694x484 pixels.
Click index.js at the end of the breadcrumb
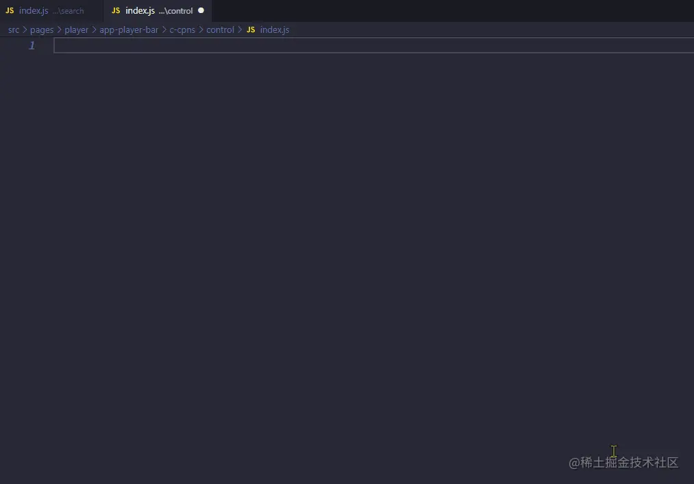coord(275,29)
